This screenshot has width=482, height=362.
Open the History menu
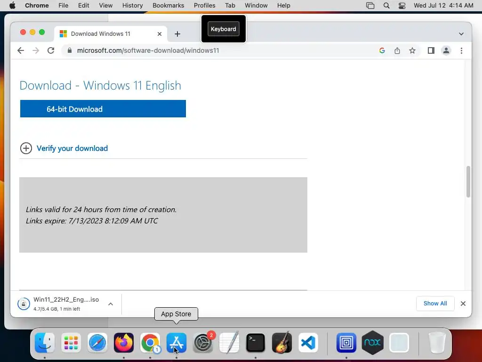coord(132,6)
